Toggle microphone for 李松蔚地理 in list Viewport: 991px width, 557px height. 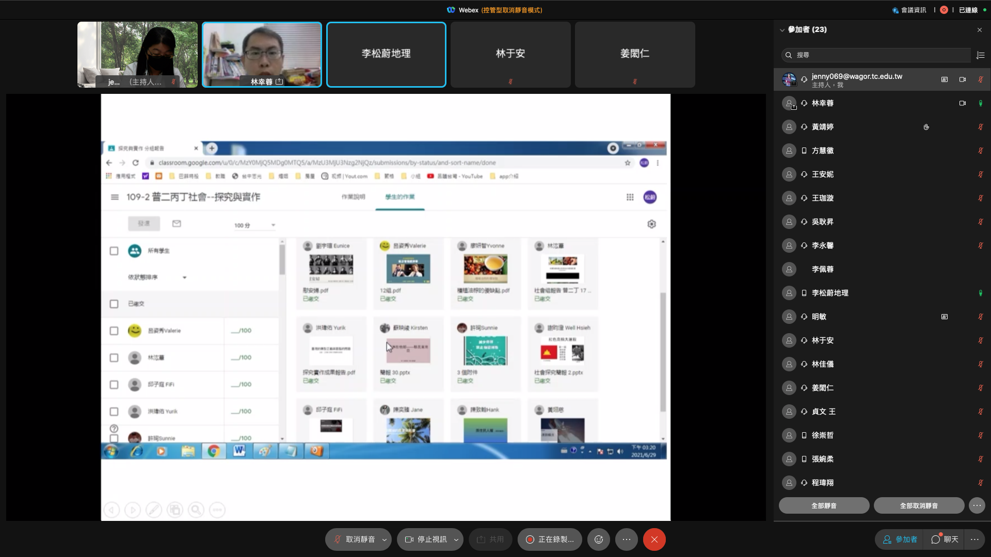coord(980,293)
